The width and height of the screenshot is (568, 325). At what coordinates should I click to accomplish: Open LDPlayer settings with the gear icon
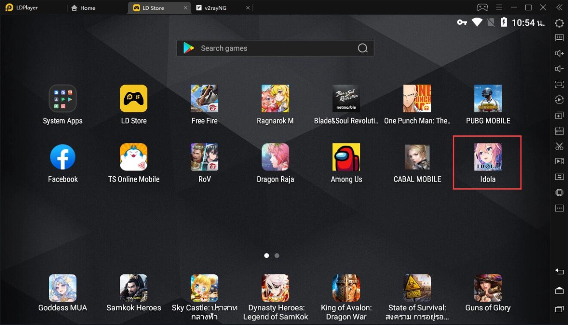[559, 23]
